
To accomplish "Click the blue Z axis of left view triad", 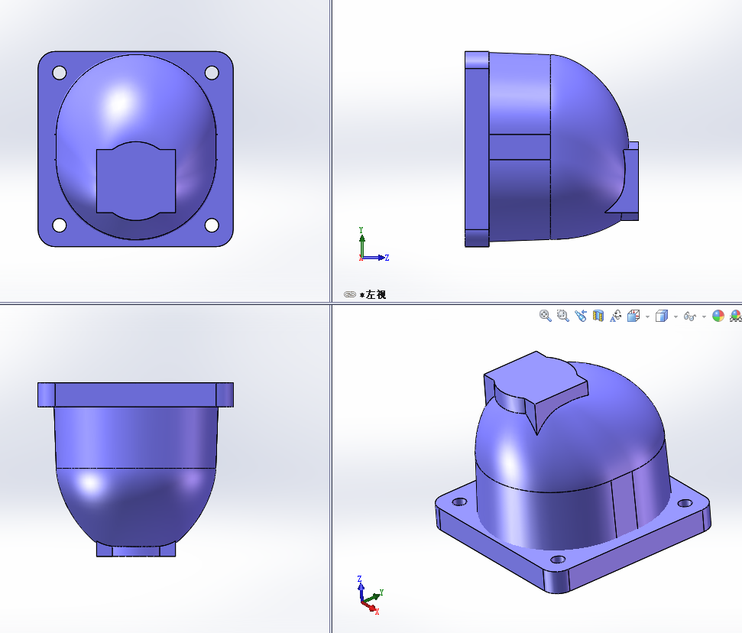I will 377,258.
